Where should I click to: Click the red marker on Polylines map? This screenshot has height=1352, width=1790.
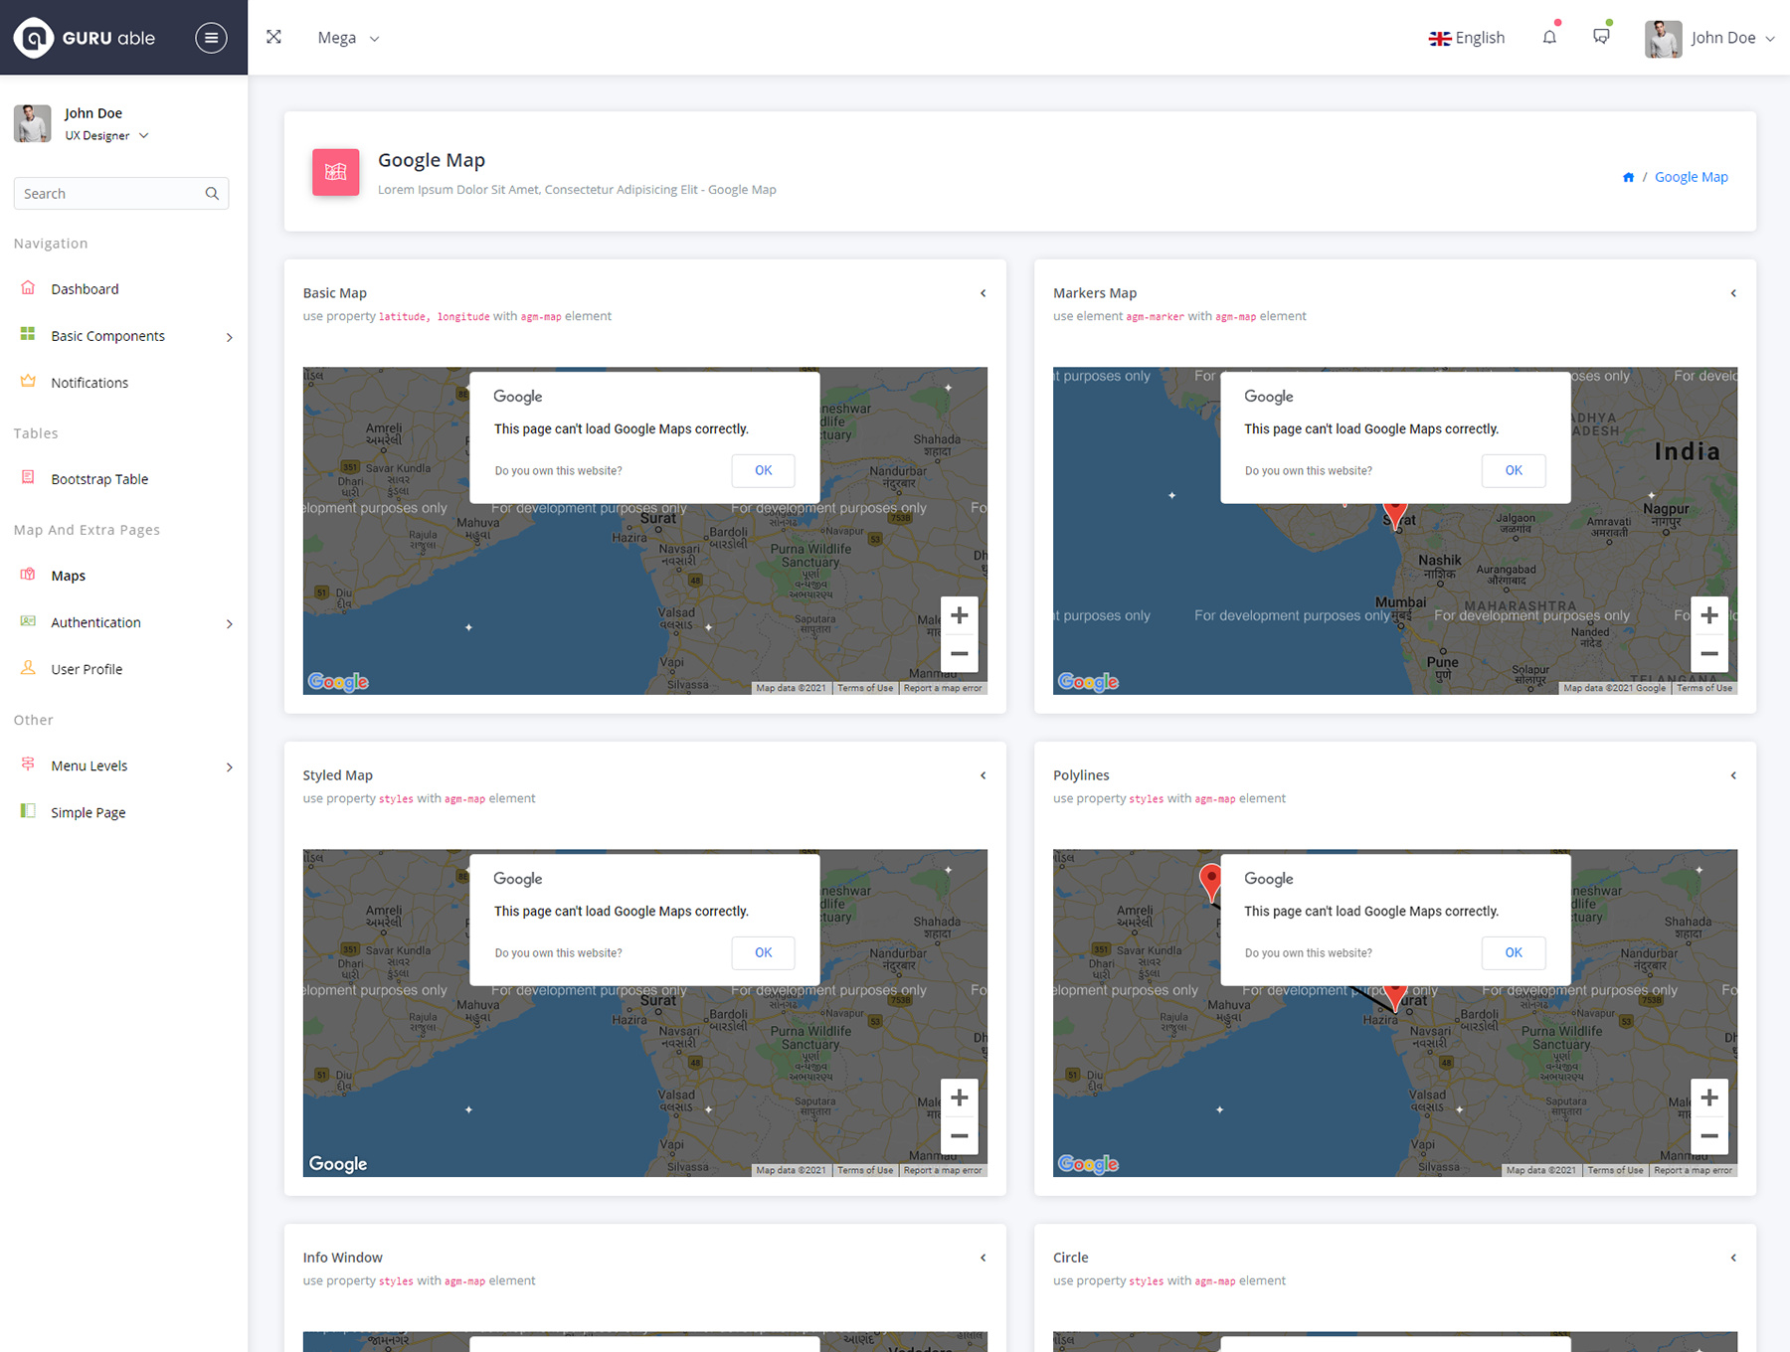coord(1210,880)
